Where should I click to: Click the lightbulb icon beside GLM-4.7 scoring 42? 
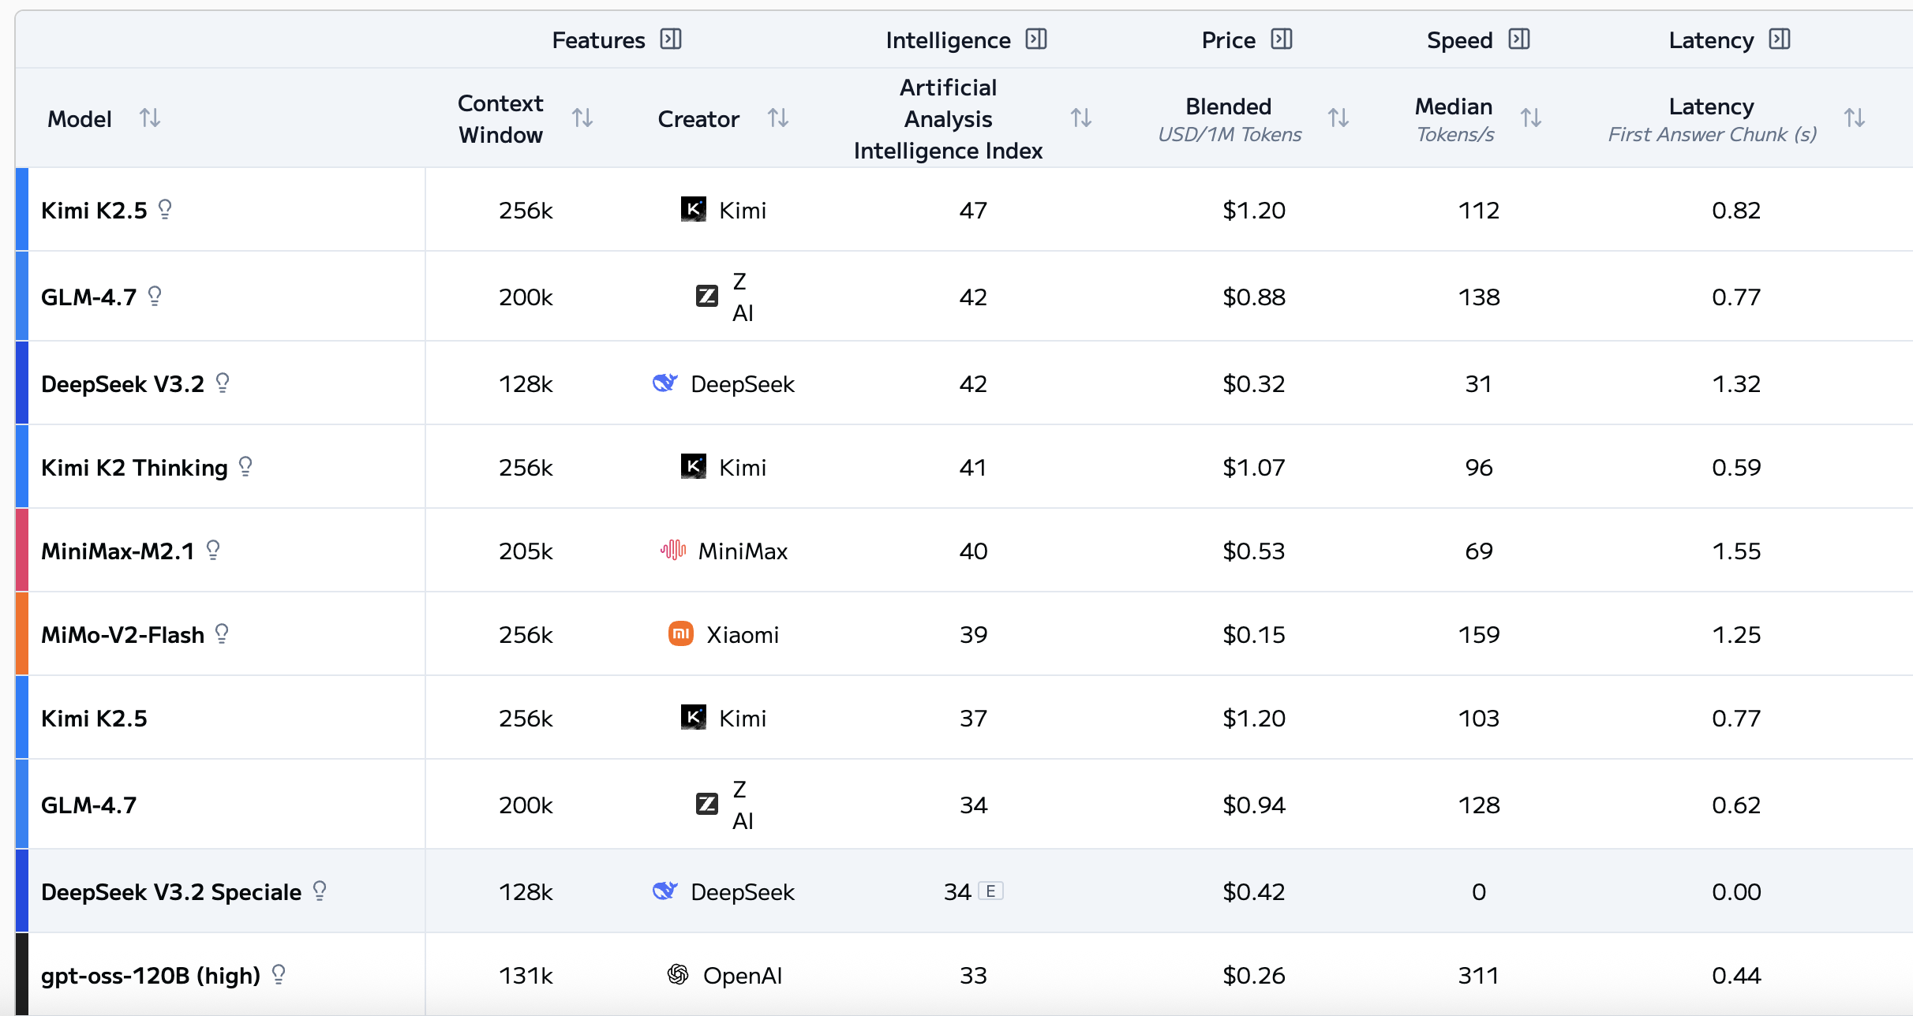pyautogui.click(x=155, y=296)
